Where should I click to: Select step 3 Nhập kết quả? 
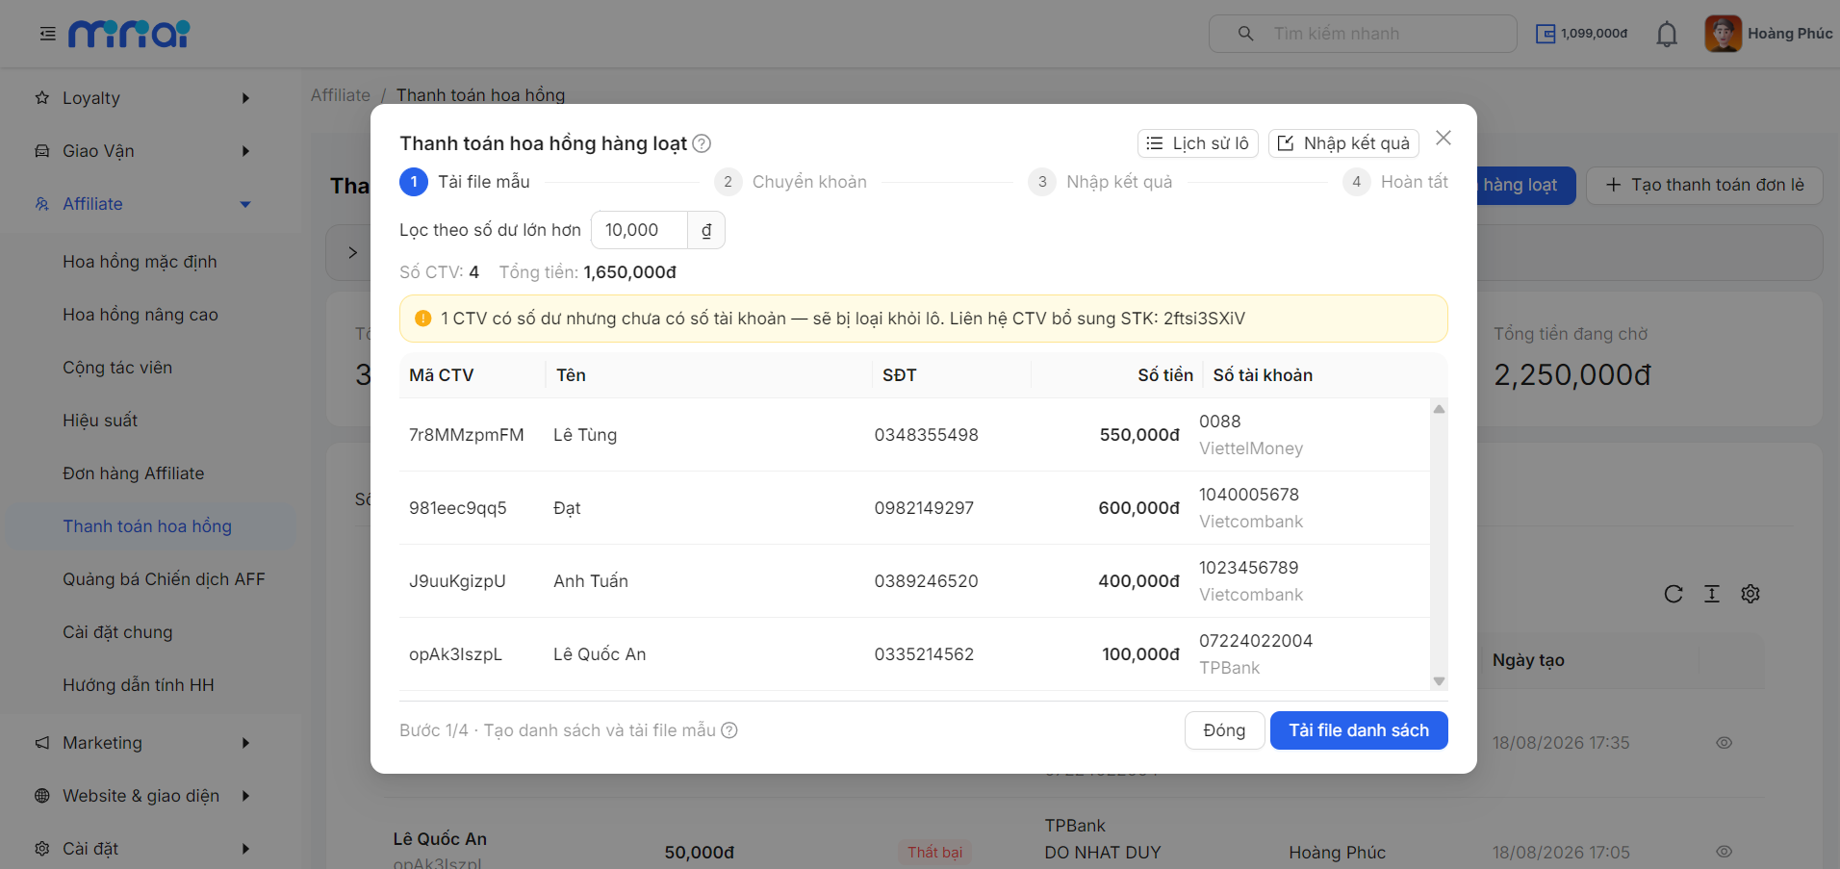pos(1101,182)
